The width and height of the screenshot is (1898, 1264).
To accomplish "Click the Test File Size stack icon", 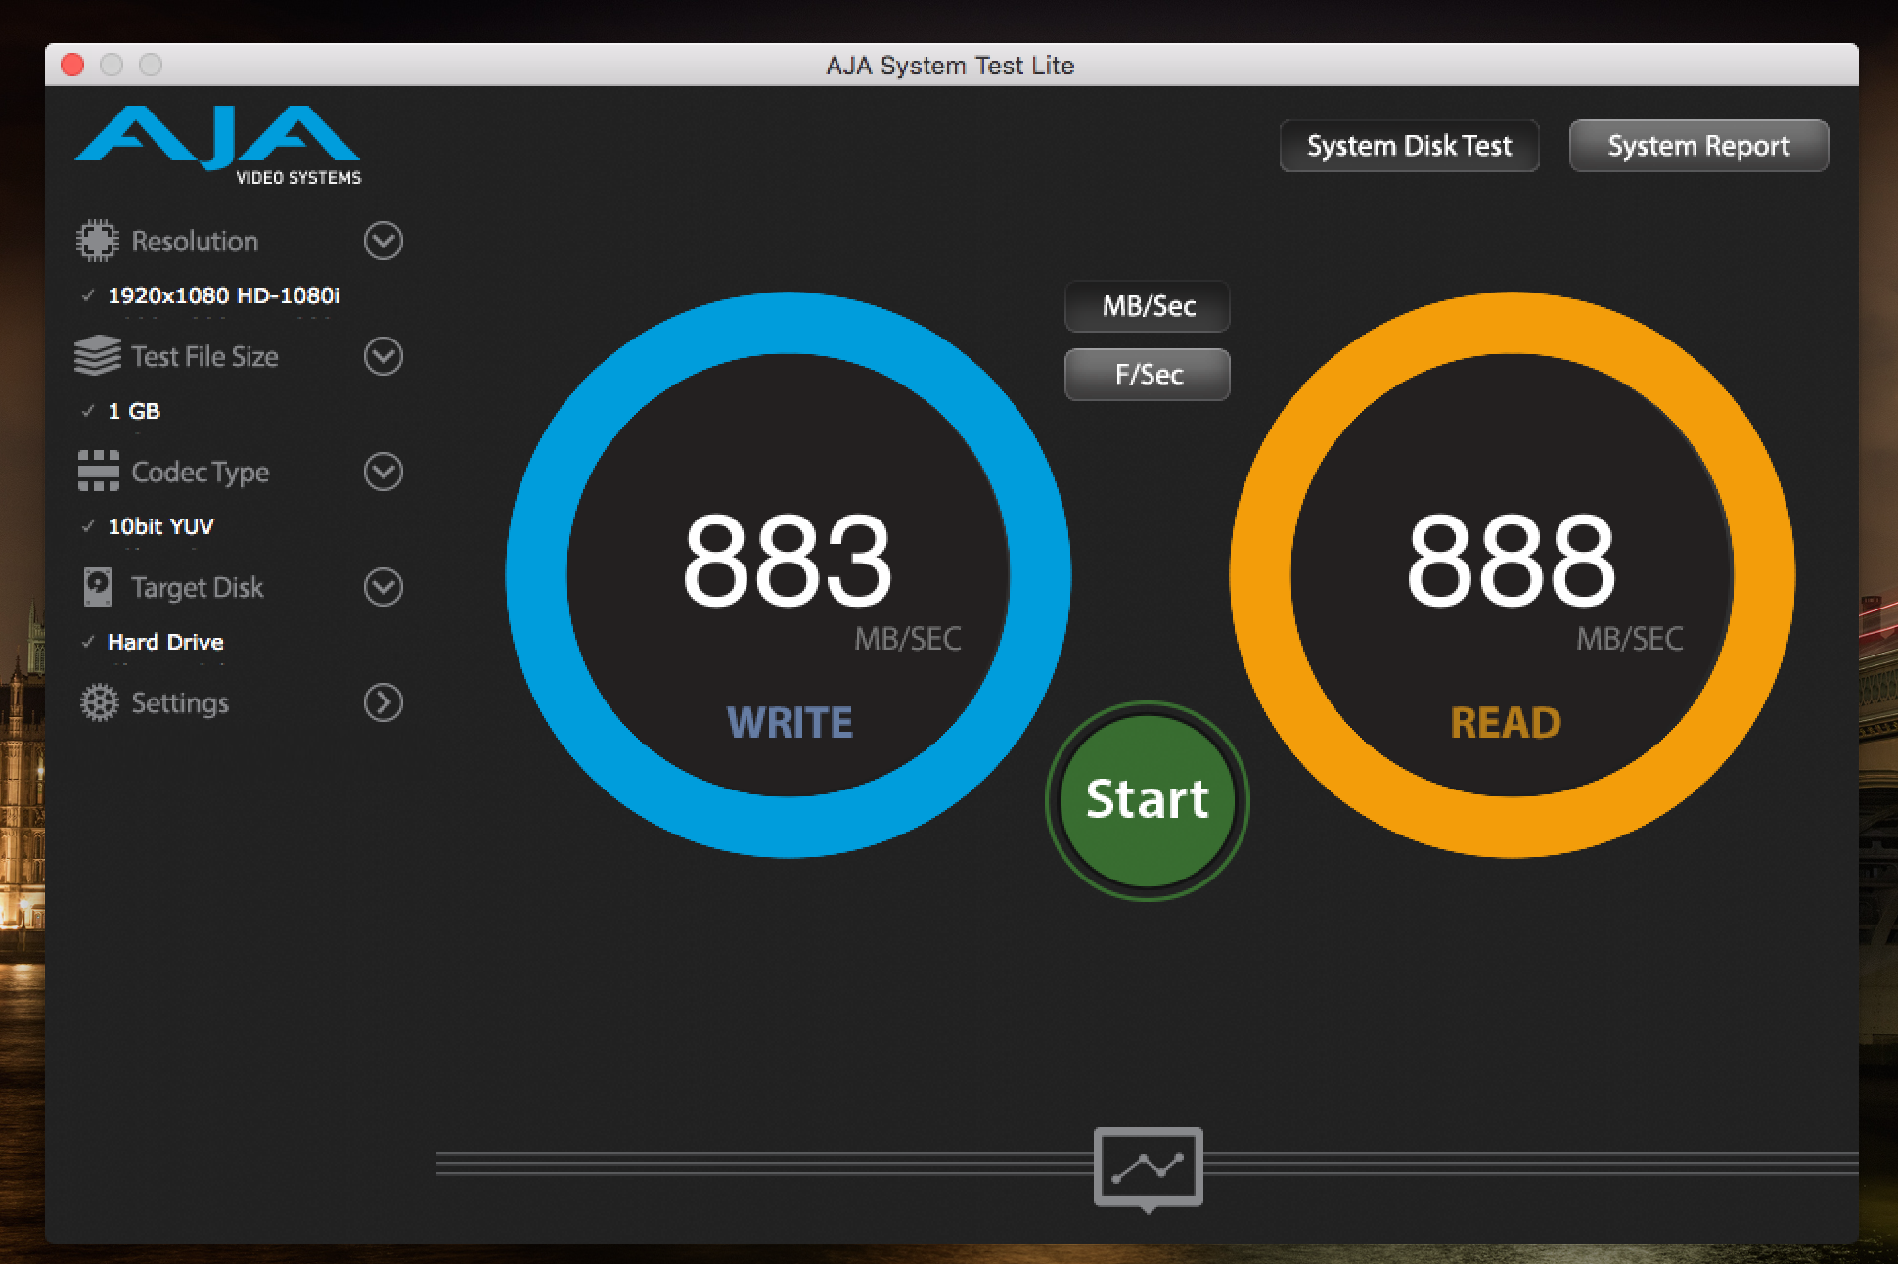I will [x=97, y=356].
